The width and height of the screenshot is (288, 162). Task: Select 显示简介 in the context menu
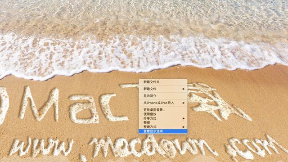[163, 96]
